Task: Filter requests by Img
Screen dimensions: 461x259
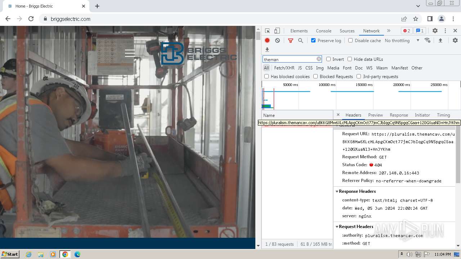Action: point(320,68)
